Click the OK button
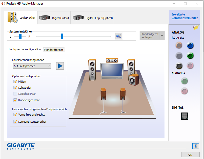This screenshot has width=204, height=159. [x=190, y=155]
